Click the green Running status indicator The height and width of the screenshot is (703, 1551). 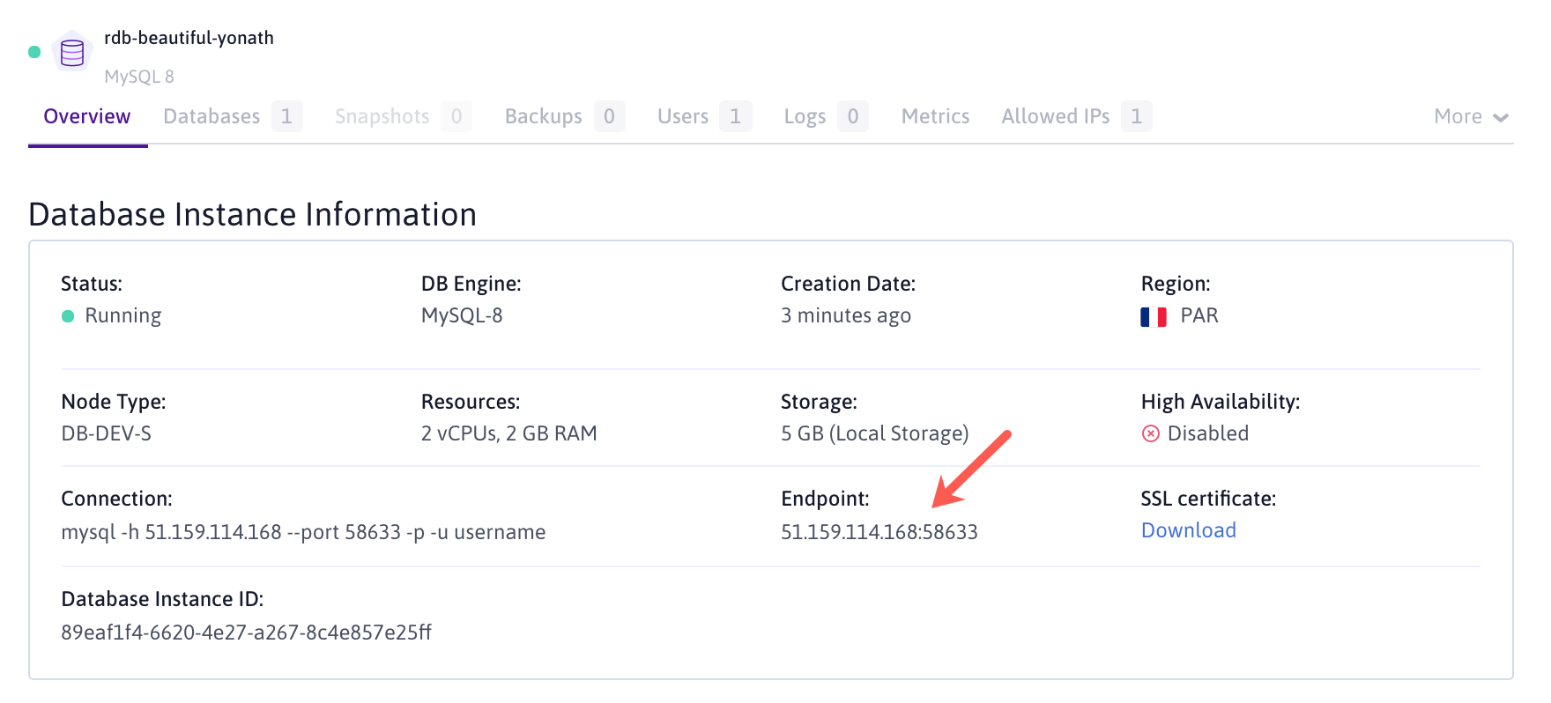tap(68, 316)
